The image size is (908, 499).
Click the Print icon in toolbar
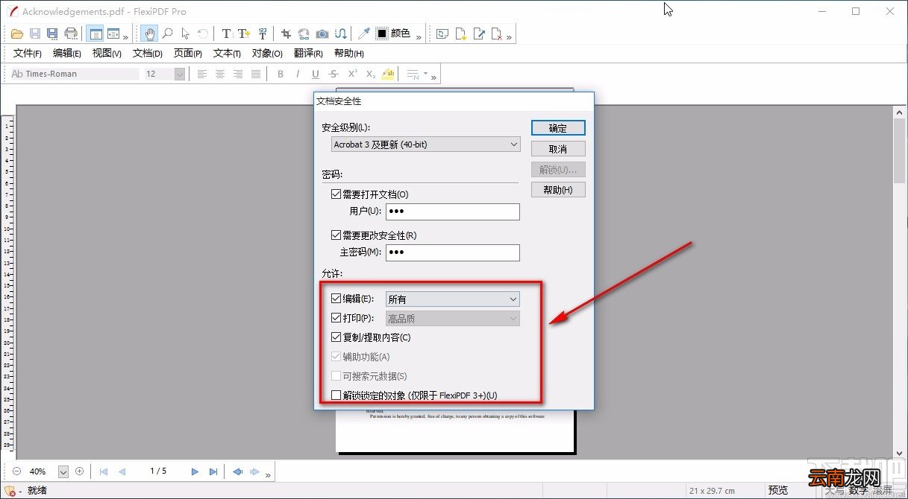click(x=71, y=34)
